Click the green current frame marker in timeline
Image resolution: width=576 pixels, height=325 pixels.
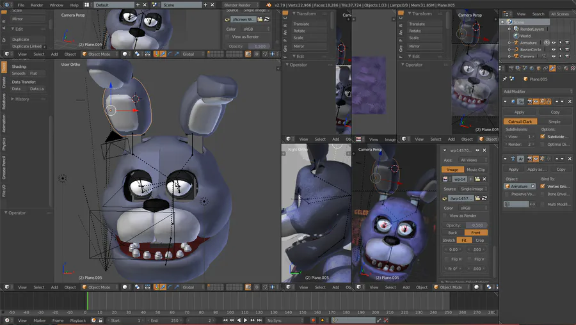[88, 301]
